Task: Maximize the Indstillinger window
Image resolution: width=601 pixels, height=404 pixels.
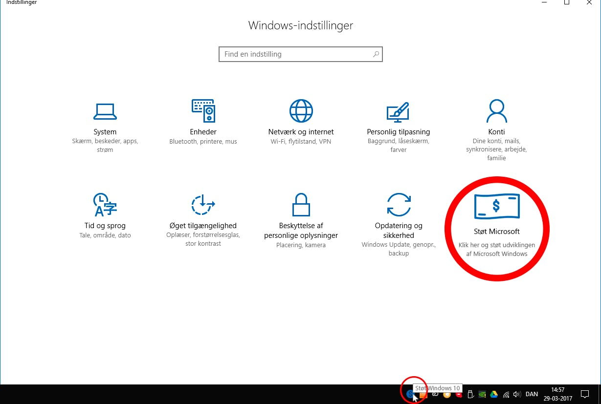Action: tap(567, 2)
